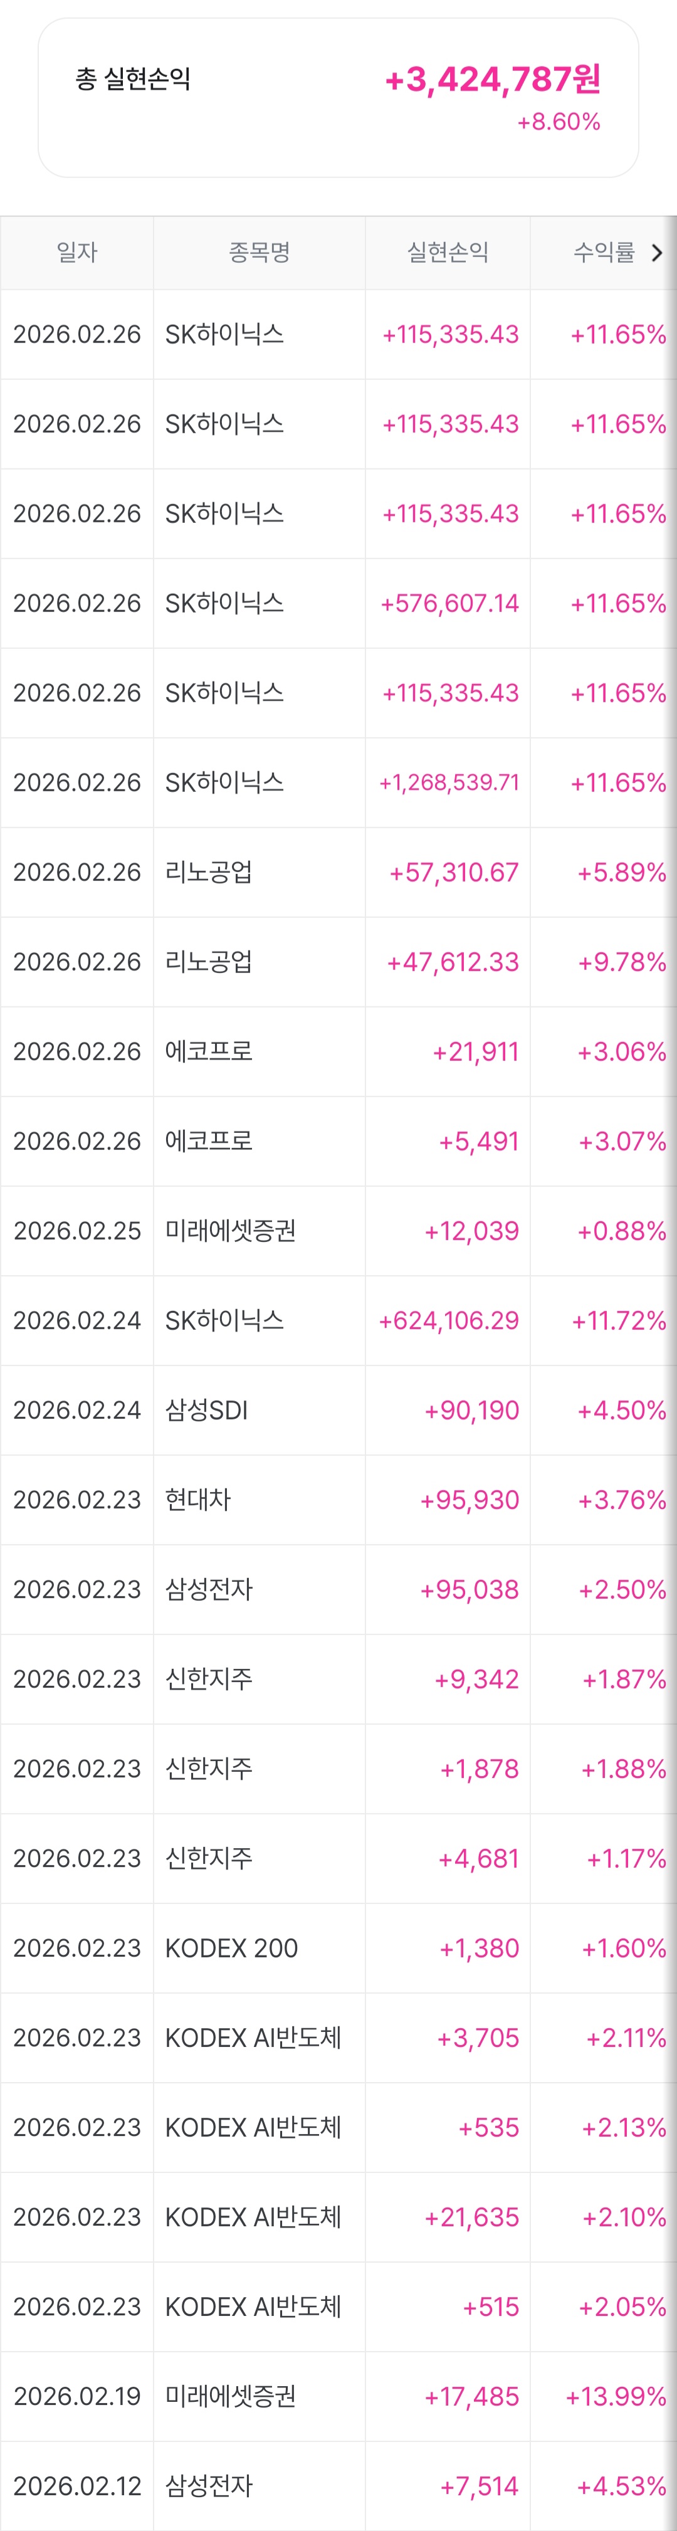Open 리노공업 row with +9.78% return
The image size is (677, 2531).
click(x=338, y=962)
